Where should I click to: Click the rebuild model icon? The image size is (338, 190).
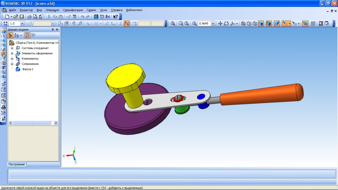pos(327,23)
